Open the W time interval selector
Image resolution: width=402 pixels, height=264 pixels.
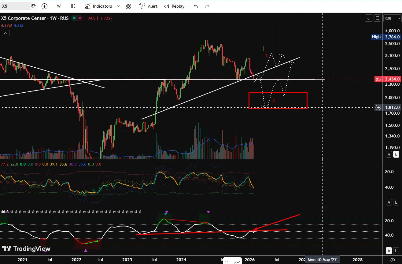coord(59,6)
